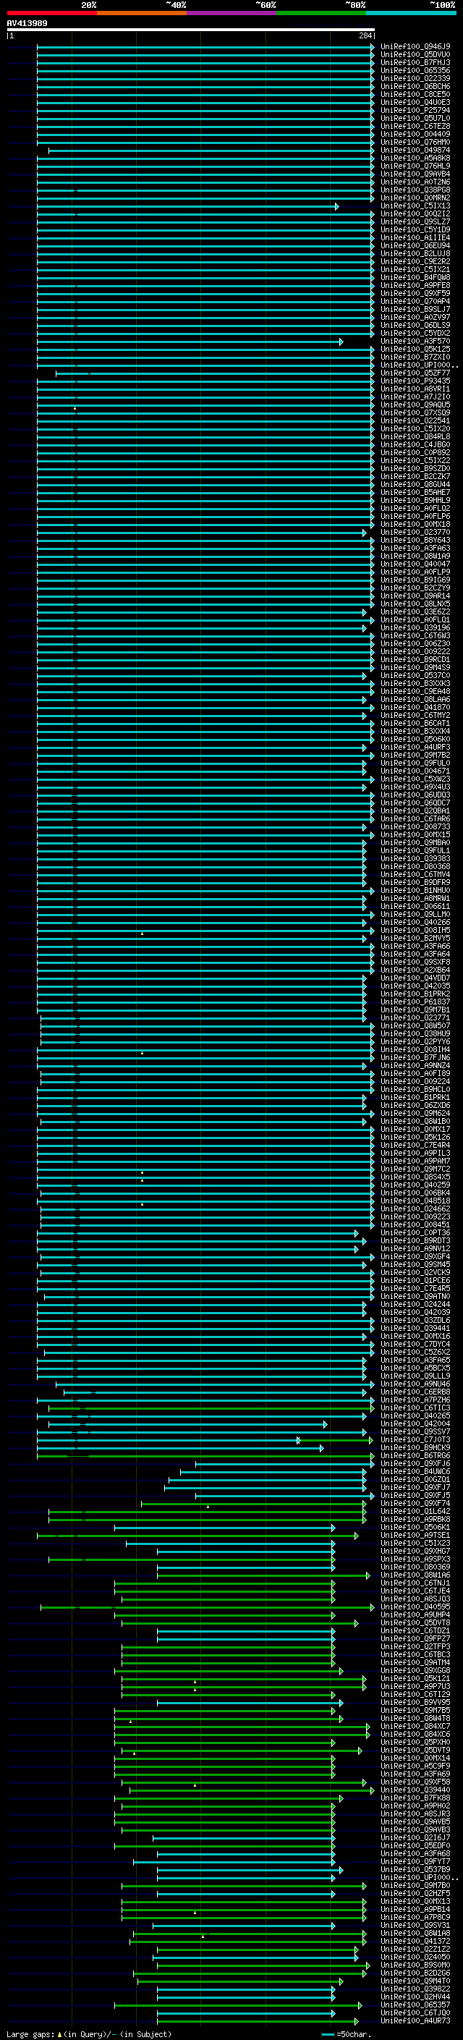Screen dimensions: 463x2040
Task: Open hit UniRef100_B4FQW8
Action: 415,278
